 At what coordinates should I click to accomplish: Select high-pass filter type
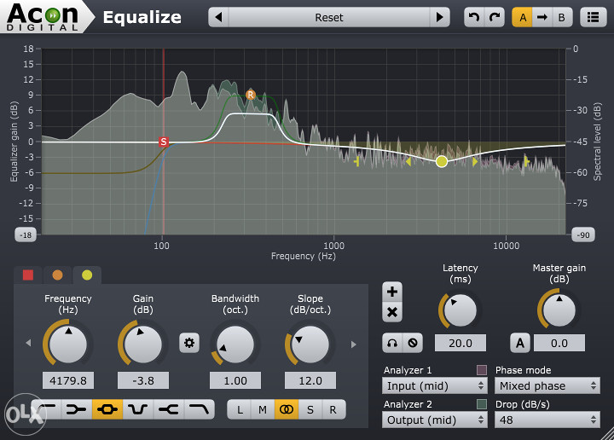click(x=47, y=409)
